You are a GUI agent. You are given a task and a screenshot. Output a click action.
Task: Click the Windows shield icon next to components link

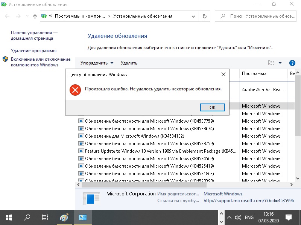(5, 59)
